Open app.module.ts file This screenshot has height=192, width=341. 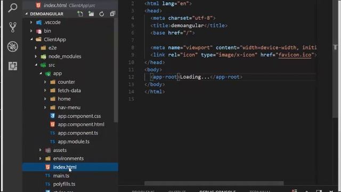click(x=74, y=142)
